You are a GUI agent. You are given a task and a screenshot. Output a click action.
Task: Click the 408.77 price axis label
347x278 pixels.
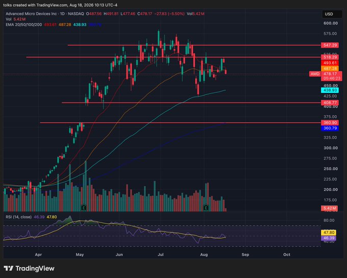pyautogui.click(x=330, y=103)
